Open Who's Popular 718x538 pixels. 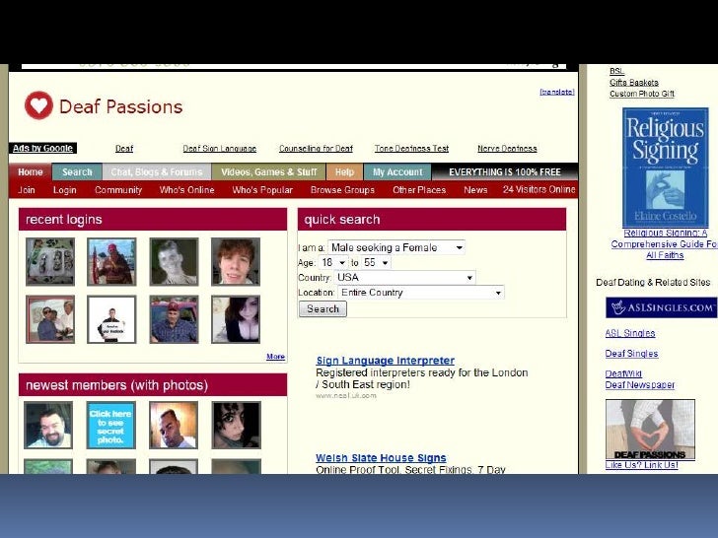pos(262,190)
